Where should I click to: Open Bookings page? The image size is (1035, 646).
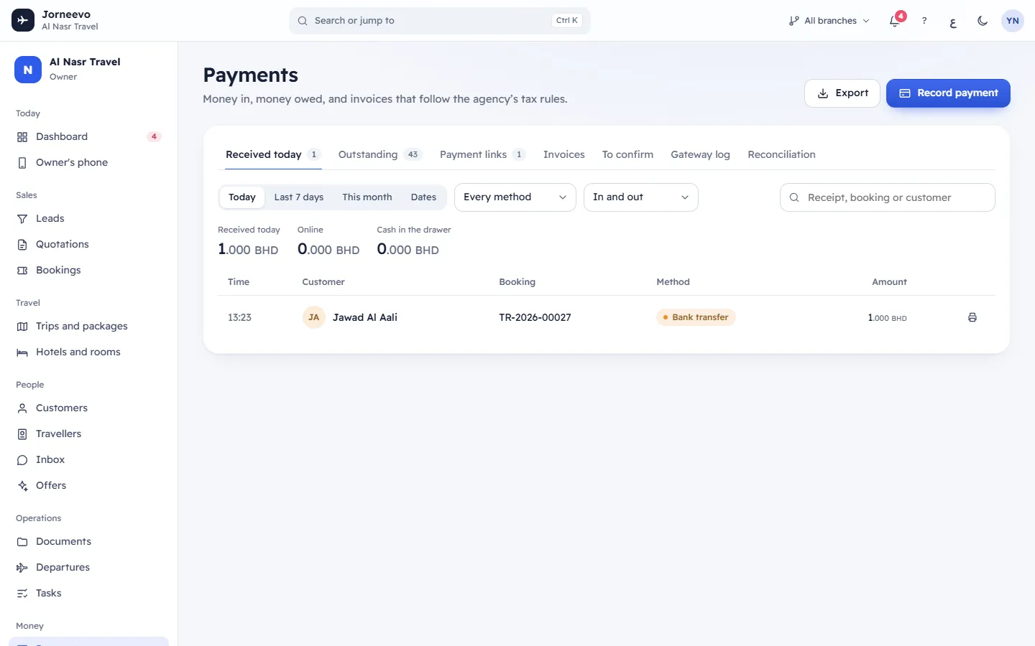pyautogui.click(x=88, y=270)
